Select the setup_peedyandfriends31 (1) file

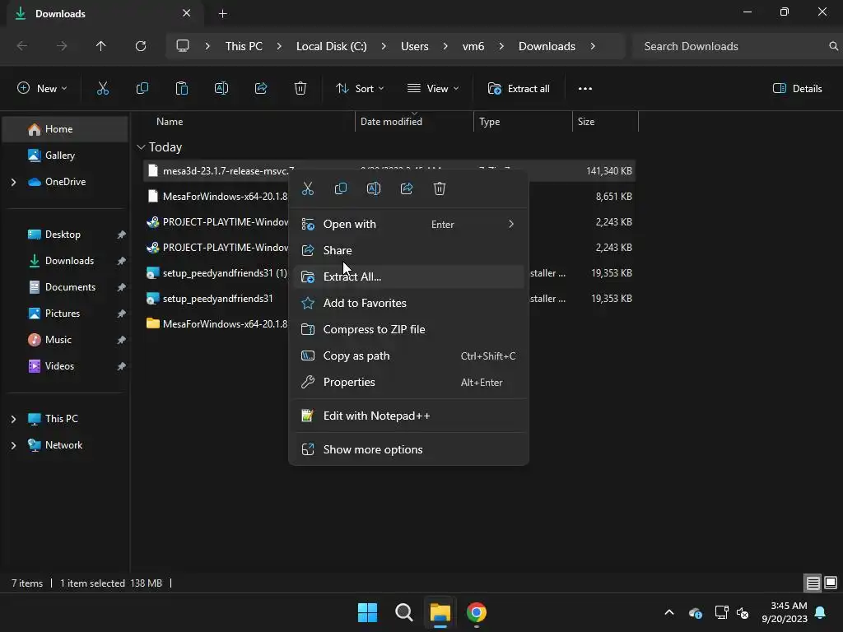pyautogui.click(x=217, y=273)
